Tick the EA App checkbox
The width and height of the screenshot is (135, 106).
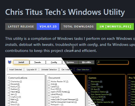coord(89,89)
